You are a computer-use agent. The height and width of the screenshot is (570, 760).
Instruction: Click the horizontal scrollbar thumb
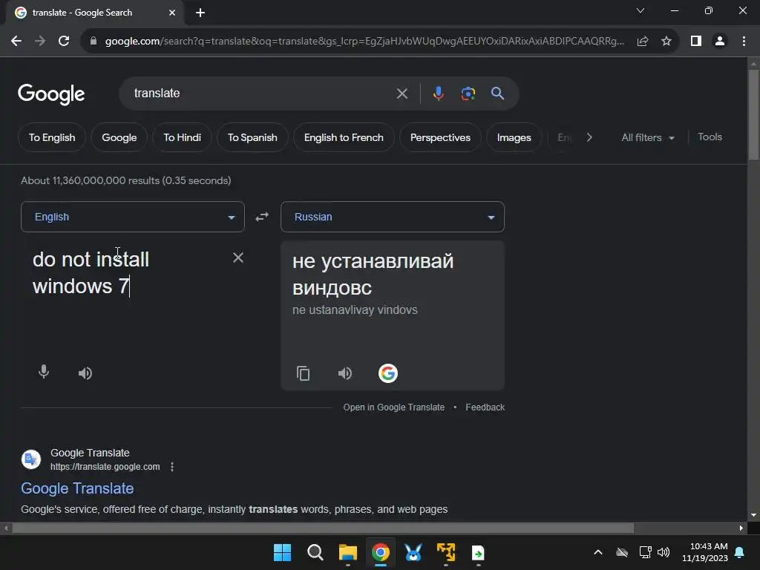pyautogui.click(x=323, y=528)
